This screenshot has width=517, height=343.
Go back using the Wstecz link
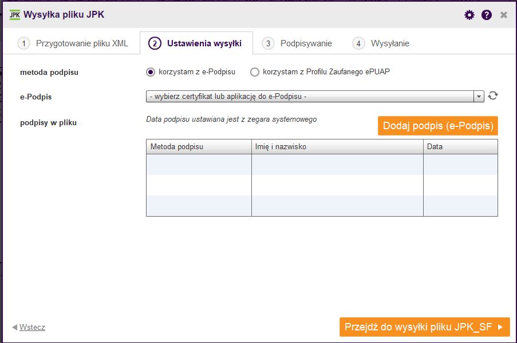[32, 327]
